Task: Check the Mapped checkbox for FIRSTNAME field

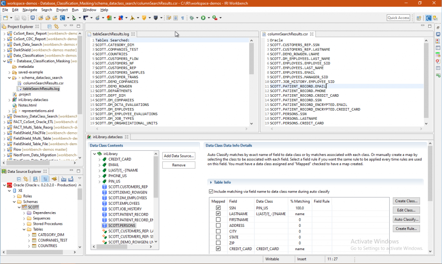Action: pos(218,219)
